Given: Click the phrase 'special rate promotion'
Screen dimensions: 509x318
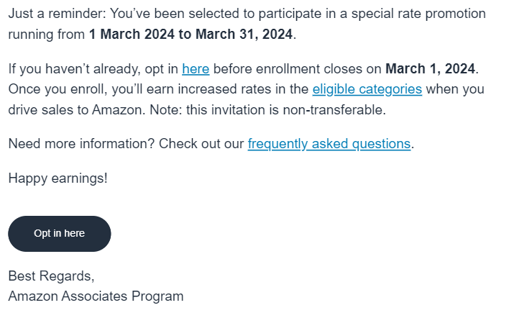Looking at the screenshot, I should [x=418, y=14].
